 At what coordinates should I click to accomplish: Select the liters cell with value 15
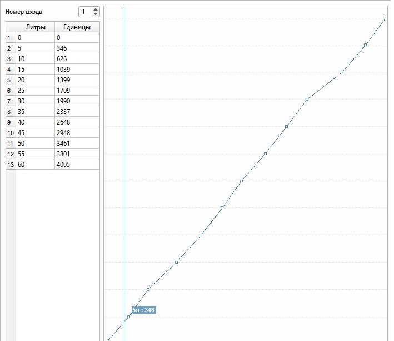[35, 70]
